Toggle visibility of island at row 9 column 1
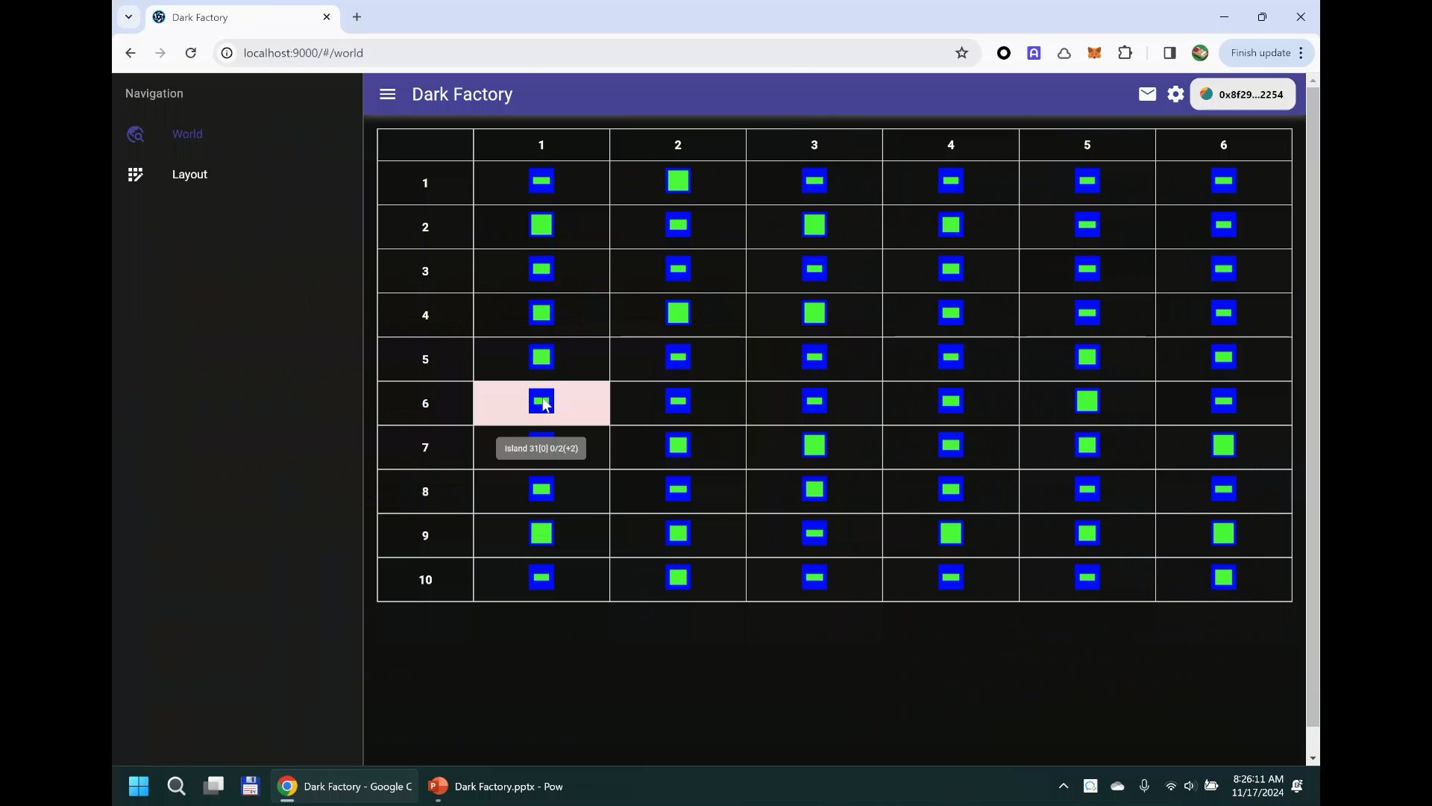 click(x=542, y=534)
